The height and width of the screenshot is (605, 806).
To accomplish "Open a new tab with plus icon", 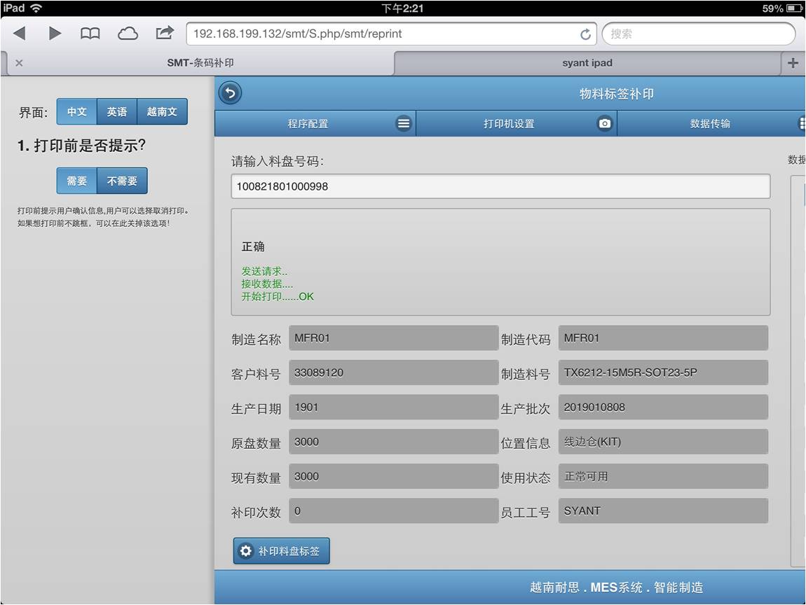I will pyautogui.click(x=793, y=63).
